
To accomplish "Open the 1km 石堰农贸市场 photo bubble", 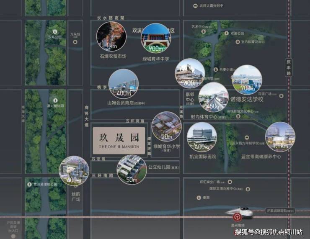I will tap(111, 37).
